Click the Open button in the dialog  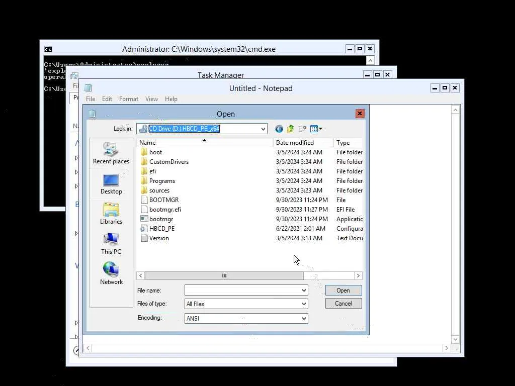[343, 291]
